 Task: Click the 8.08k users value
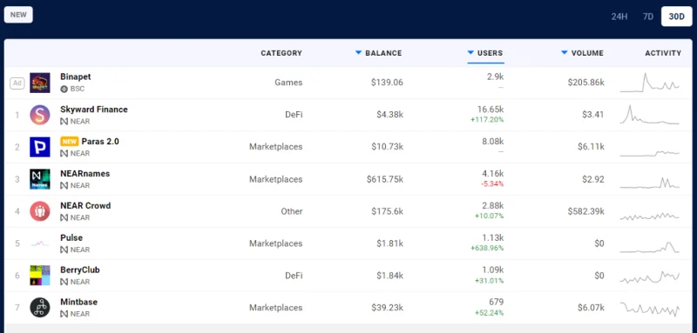pos(492,142)
